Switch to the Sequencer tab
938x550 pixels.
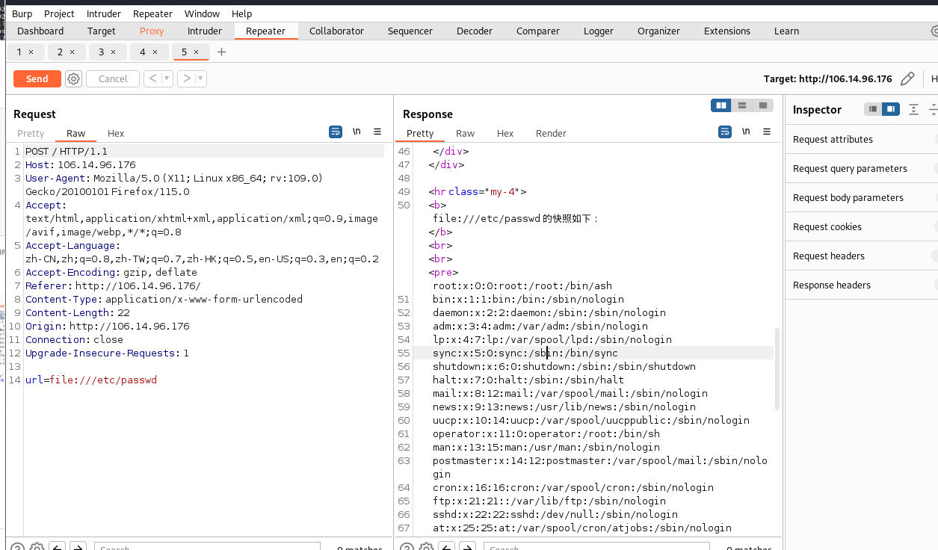[410, 31]
